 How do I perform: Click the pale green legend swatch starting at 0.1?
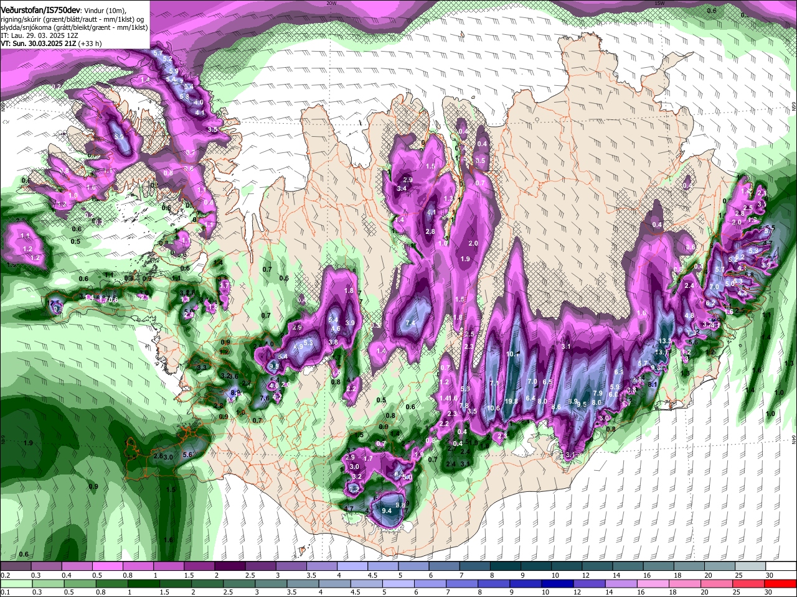(x=16, y=583)
